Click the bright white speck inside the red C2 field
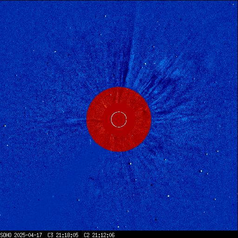 click(111, 95)
